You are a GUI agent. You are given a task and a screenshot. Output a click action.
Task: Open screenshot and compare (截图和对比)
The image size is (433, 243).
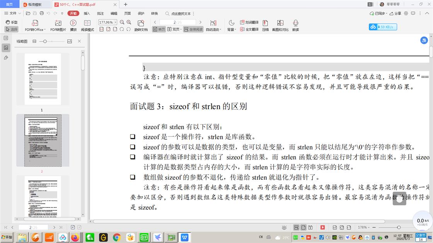[x=280, y=25]
